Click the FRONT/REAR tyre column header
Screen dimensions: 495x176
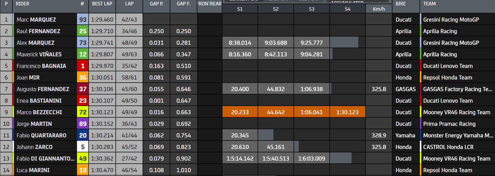pyautogui.click(x=210, y=4)
